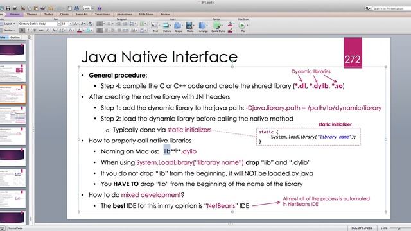This screenshot has height=231, width=411.
Task: Open the Review ribbon tab
Action: [165, 14]
